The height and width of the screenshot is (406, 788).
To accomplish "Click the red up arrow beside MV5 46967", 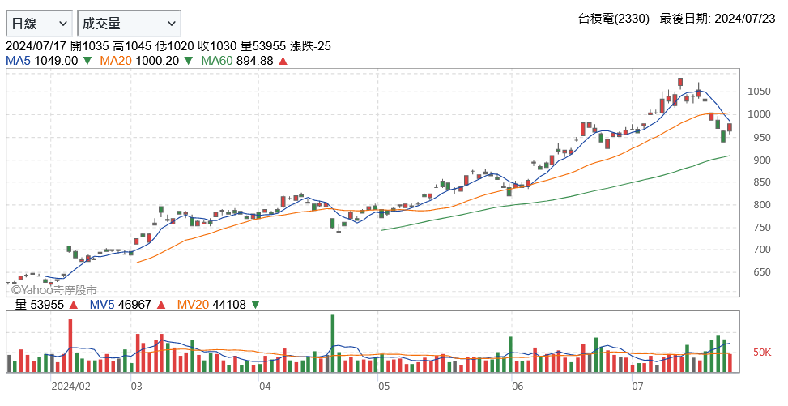I will [161, 305].
